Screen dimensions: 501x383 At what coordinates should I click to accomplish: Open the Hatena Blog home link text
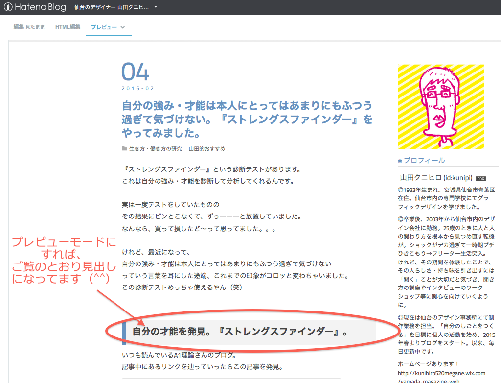point(40,7)
